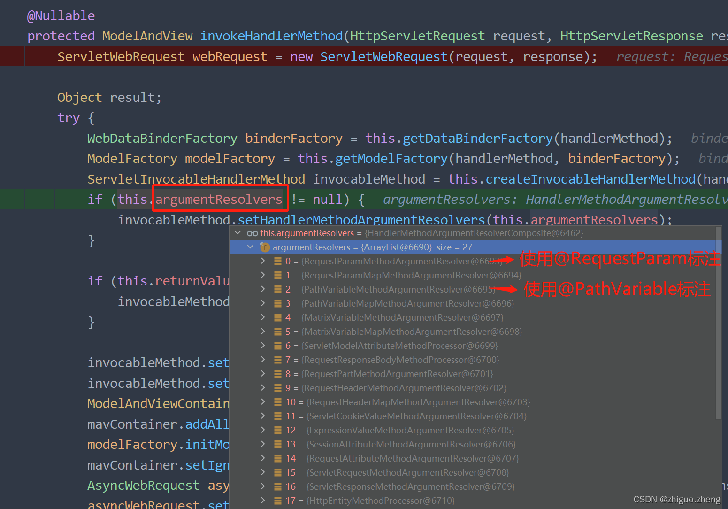Image resolution: width=728 pixels, height=509 pixels.
Task: Select row HttpEntityMethodProcessor@6710
Action: point(473,501)
